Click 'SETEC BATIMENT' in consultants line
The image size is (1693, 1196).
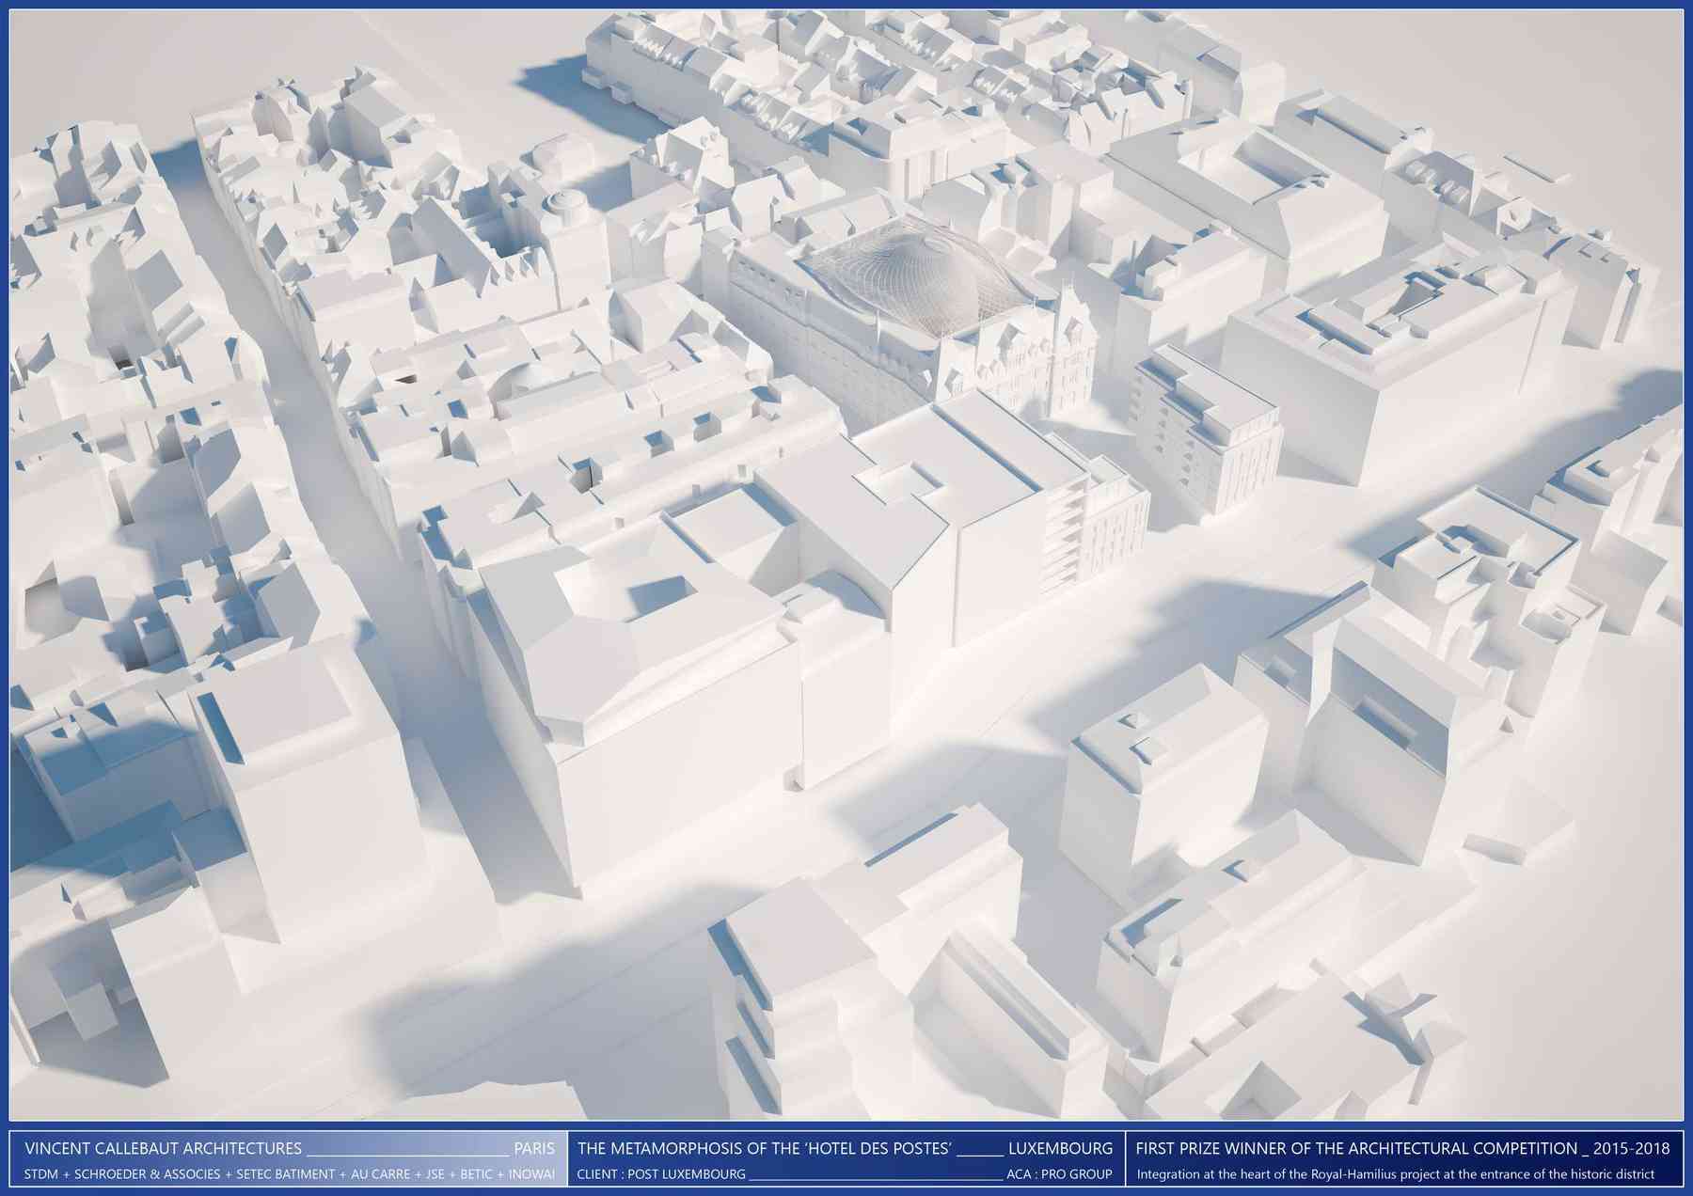click(285, 1174)
